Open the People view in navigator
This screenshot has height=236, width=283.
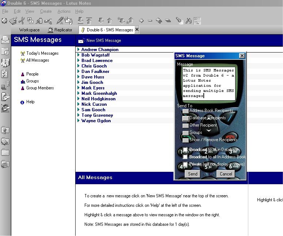[x=30, y=74]
